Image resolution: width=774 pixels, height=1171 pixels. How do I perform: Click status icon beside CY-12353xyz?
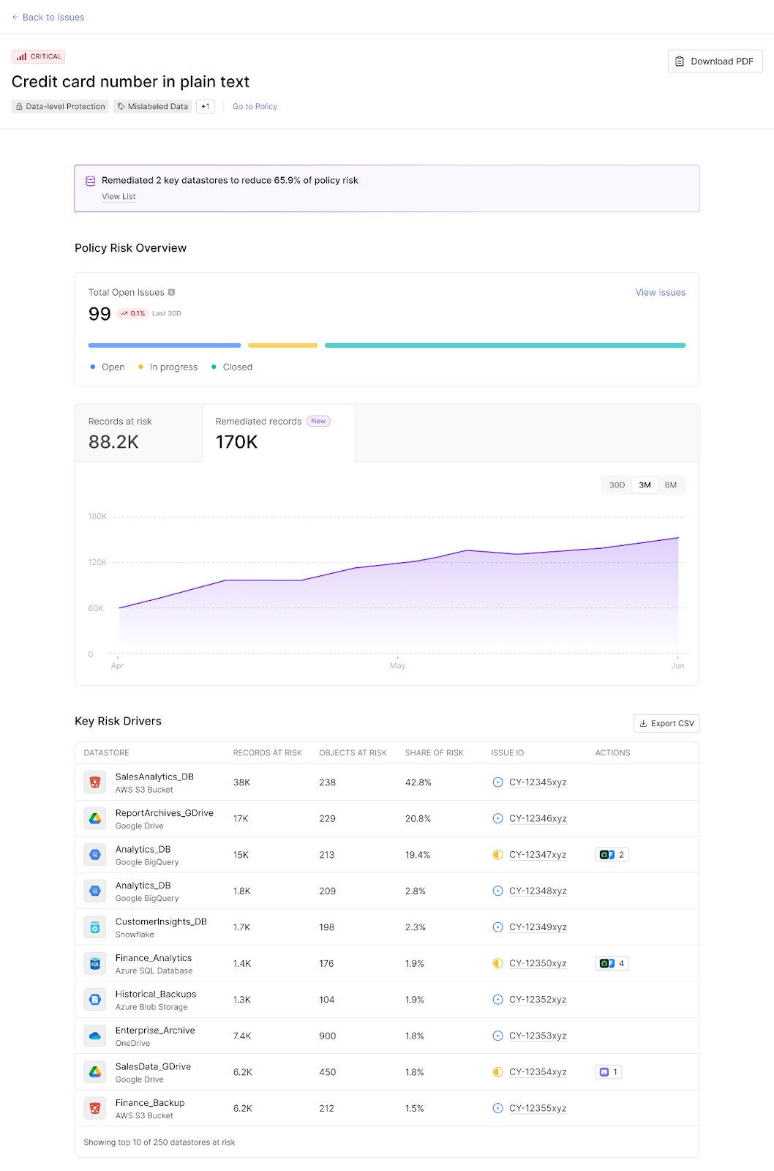tap(497, 1036)
